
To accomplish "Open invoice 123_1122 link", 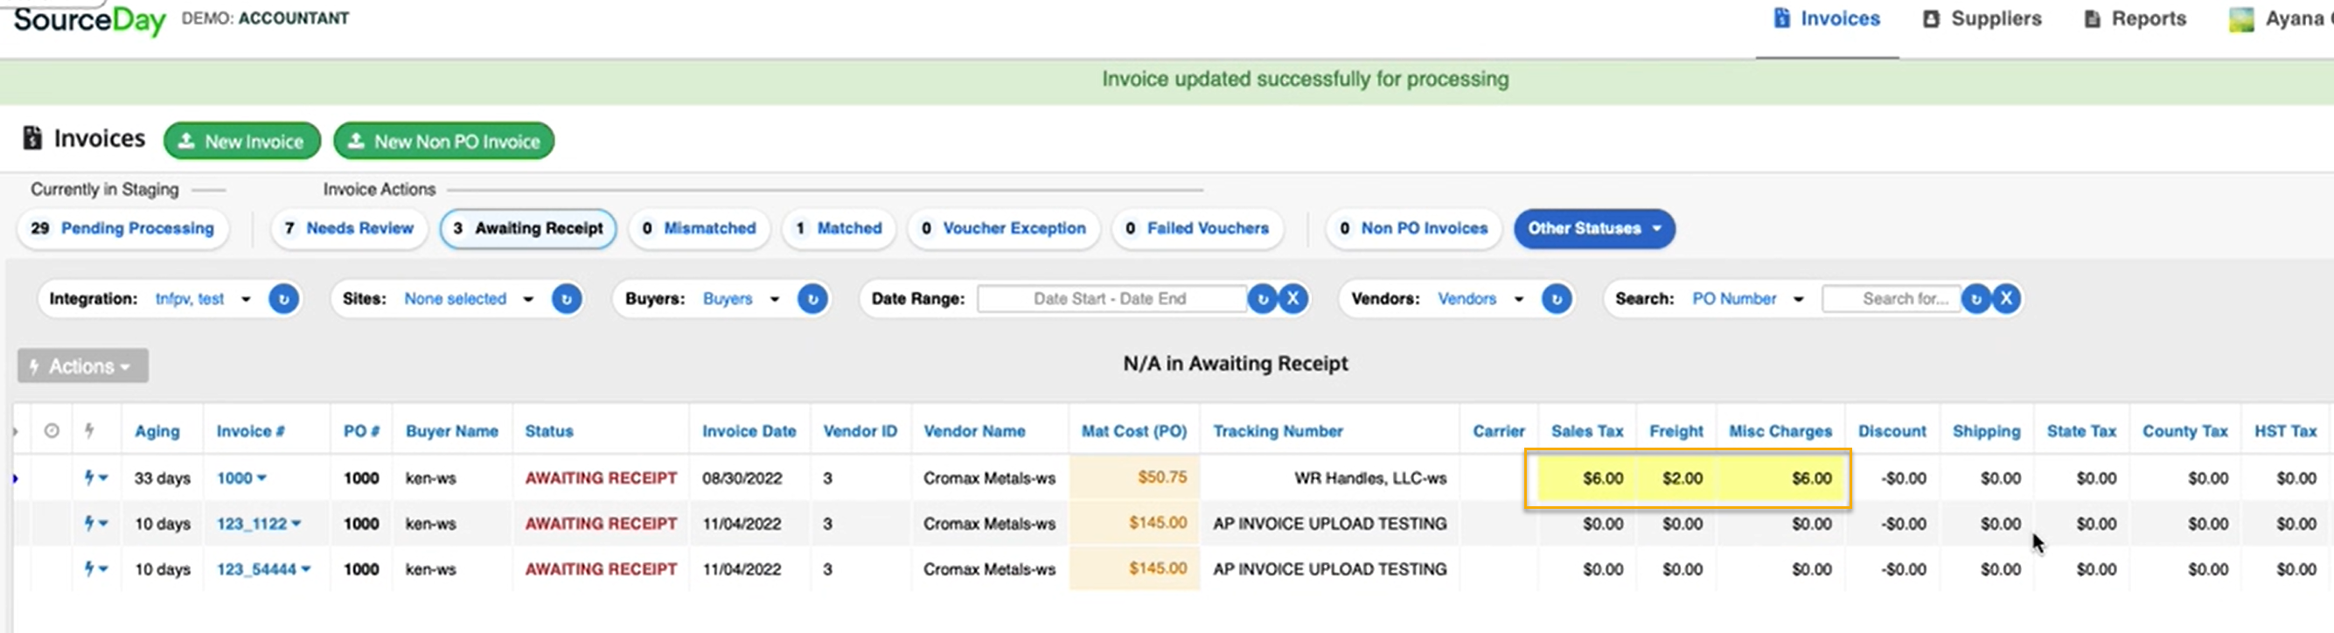I will pos(258,524).
